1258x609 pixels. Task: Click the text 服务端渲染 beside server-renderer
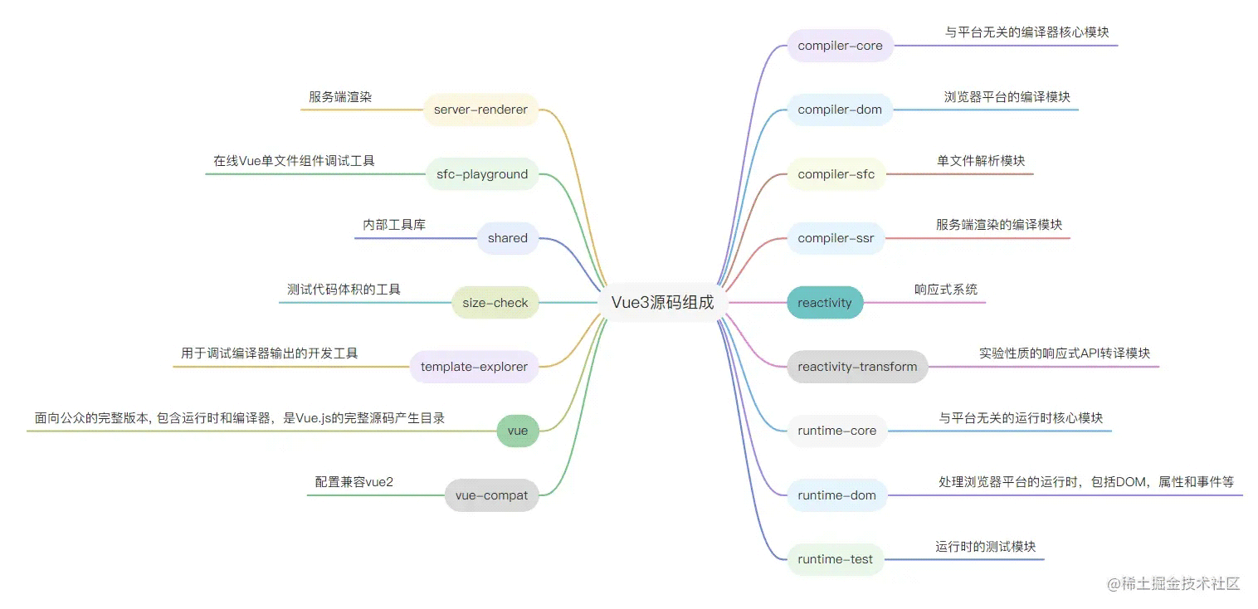pos(340,97)
